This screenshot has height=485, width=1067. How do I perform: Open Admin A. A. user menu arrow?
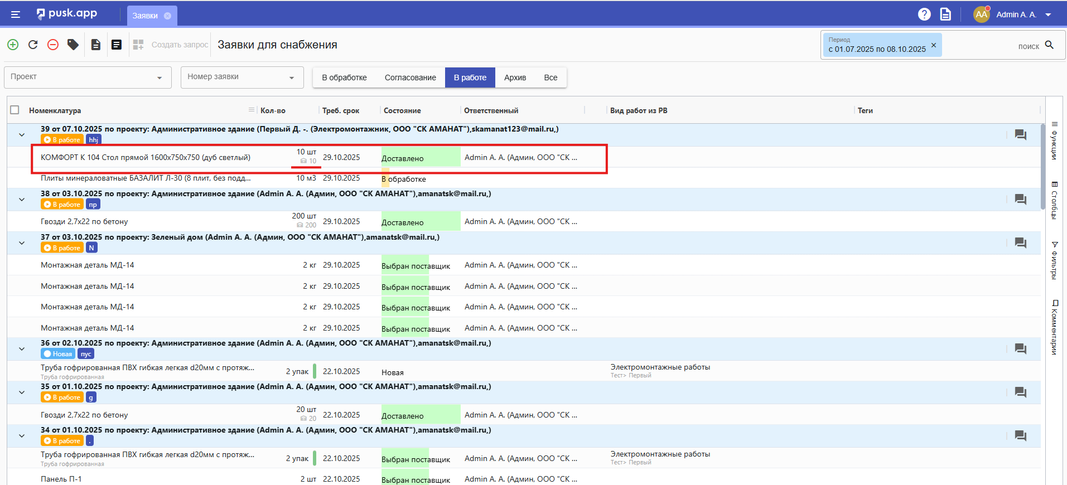(1048, 15)
